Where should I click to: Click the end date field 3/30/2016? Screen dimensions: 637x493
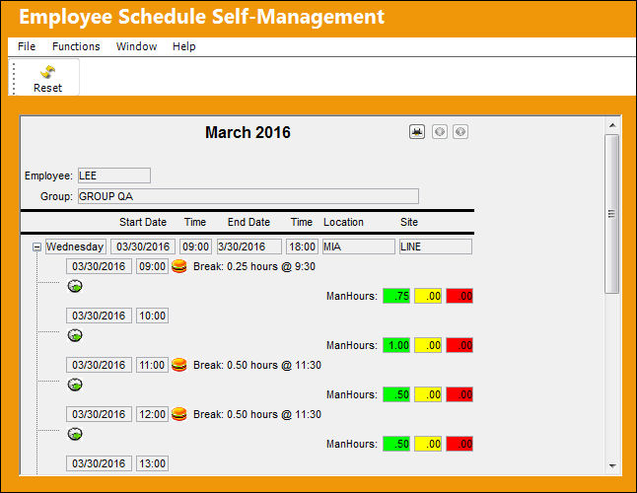point(249,246)
